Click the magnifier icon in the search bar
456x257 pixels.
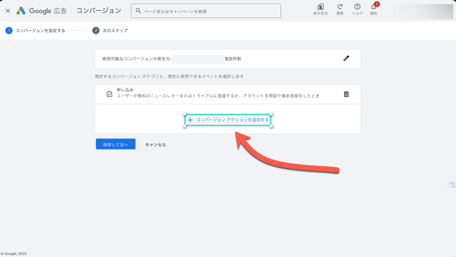(x=138, y=11)
